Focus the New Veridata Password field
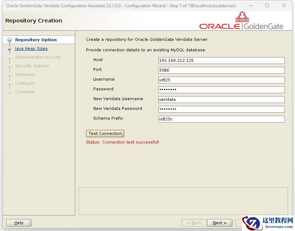This screenshot has height=231, width=295. pos(221,109)
